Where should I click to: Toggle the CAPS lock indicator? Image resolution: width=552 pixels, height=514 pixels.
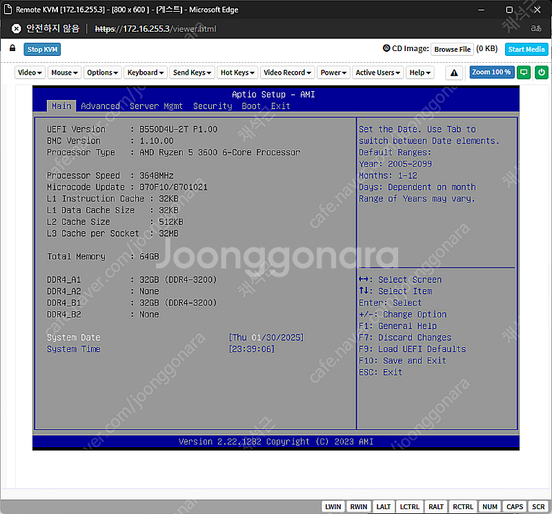pyautogui.click(x=515, y=506)
